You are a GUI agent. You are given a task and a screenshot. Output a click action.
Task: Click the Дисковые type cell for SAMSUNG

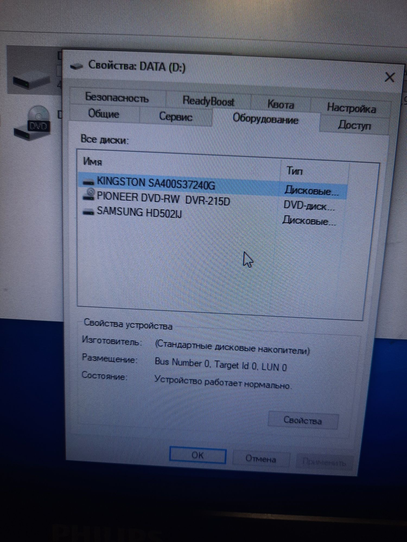tap(309, 221)
